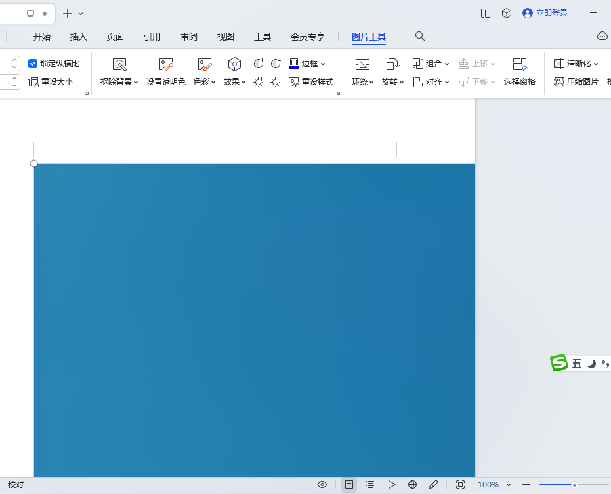The image size is (611, 494).
Task: Click the fit-page focus icon
Action: pos(460,485)
